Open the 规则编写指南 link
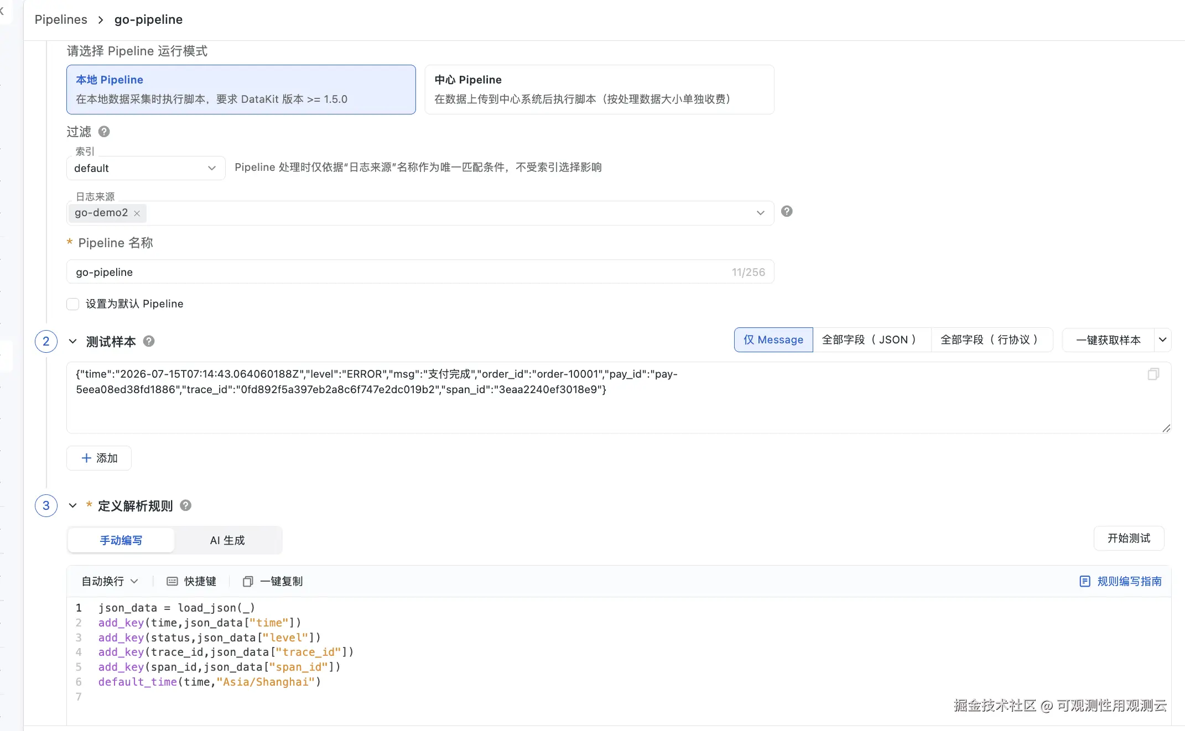 point(1129,581)
